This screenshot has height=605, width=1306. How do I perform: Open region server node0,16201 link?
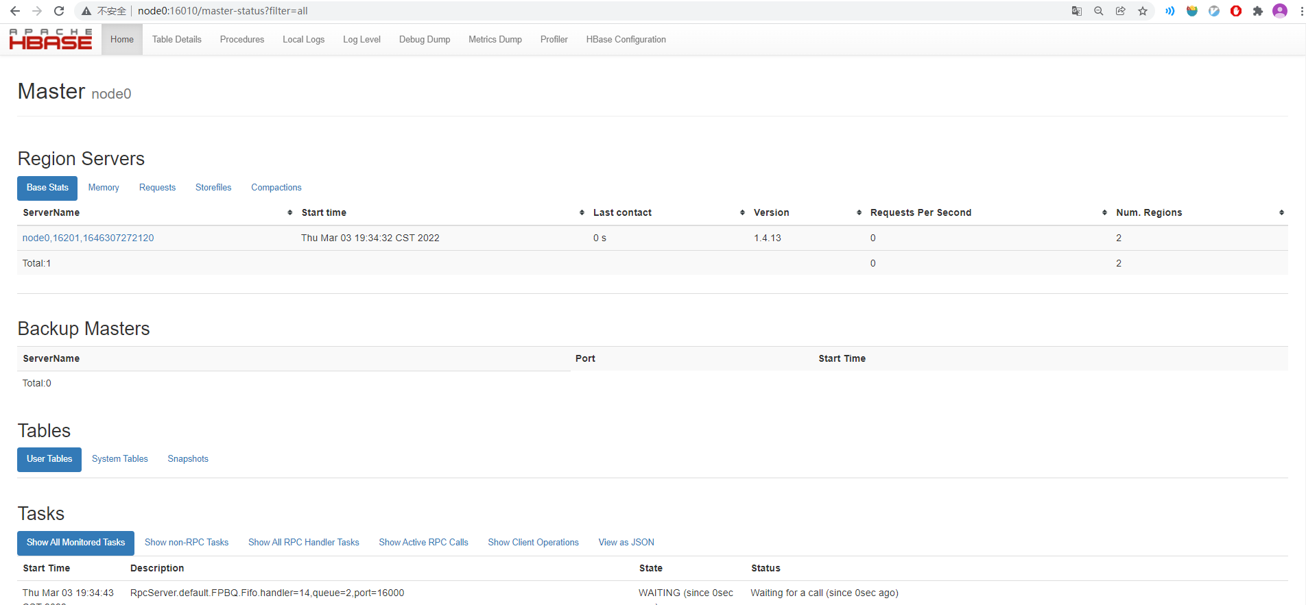[88, 238]
